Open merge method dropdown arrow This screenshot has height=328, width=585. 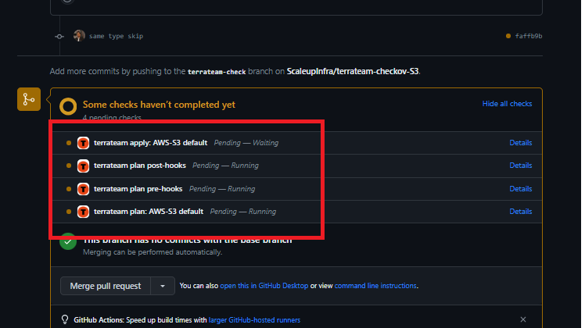coord(163,286)
